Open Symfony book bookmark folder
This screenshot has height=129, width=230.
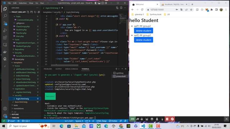point(154,14)
